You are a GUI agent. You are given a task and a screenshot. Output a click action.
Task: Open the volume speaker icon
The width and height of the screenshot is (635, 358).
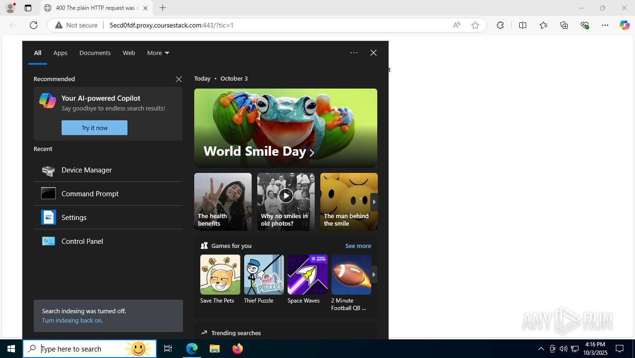point(563,349)
